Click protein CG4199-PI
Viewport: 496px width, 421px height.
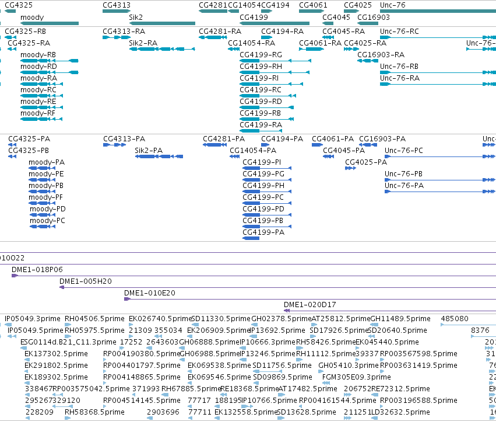point(267,168)
